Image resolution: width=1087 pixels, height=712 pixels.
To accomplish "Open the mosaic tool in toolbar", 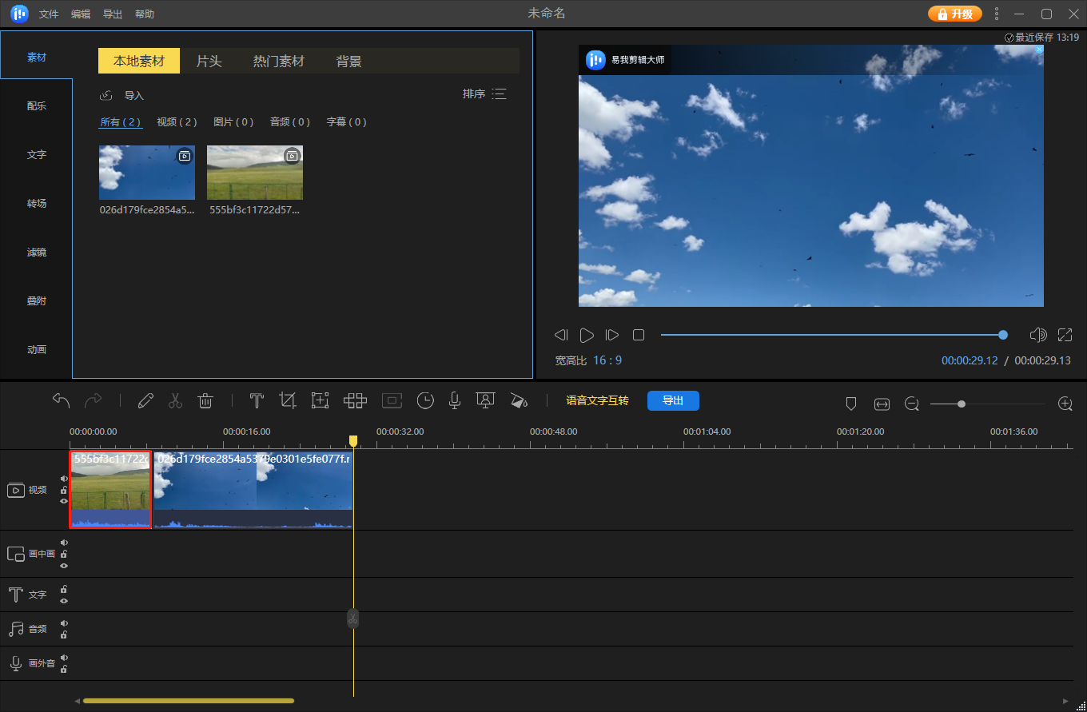I will click(355, 401).
